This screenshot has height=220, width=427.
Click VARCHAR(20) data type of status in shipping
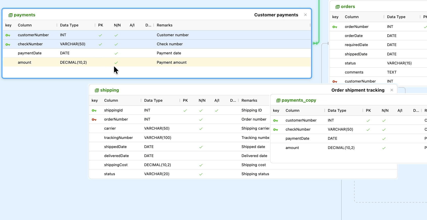tap(157, 174)
